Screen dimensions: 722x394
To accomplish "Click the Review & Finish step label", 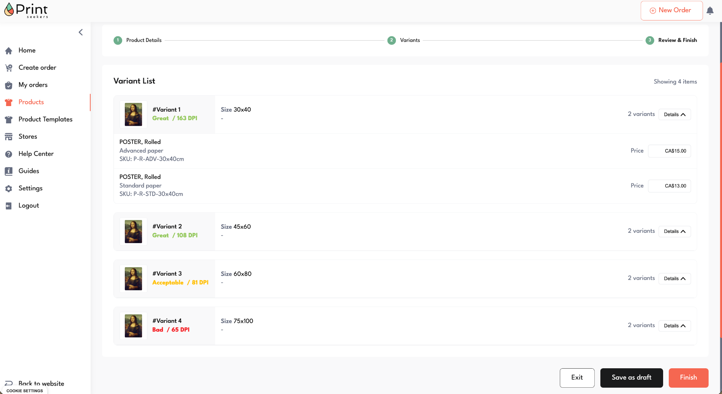I will tap(678, 40).
